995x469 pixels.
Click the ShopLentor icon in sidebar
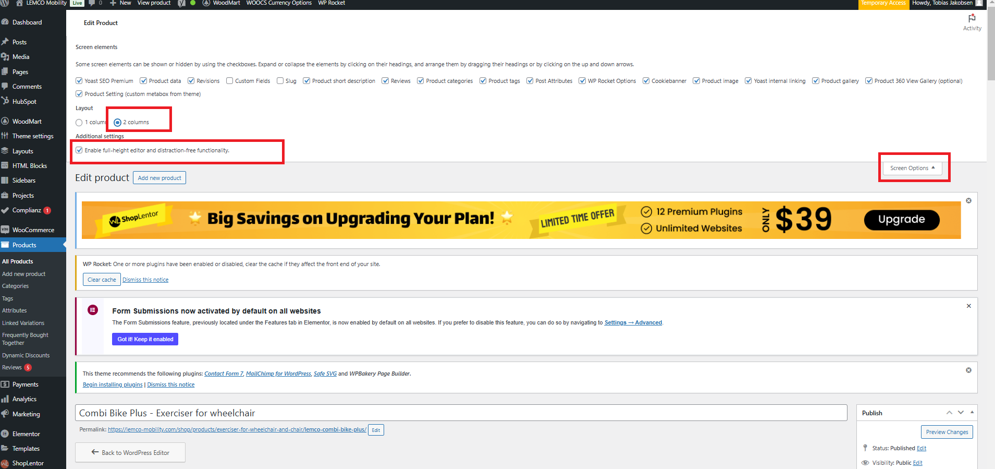pos(5,463)
